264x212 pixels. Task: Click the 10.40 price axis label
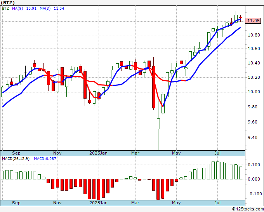click(x=254, y=63)
